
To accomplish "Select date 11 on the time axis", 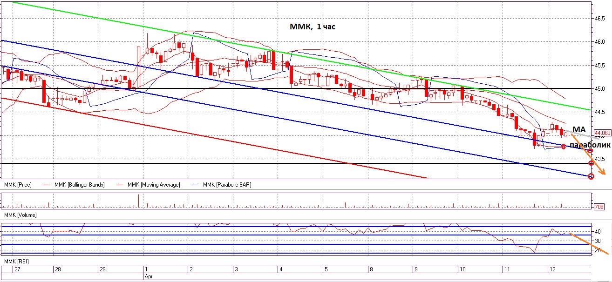I will tap(507, 269).
